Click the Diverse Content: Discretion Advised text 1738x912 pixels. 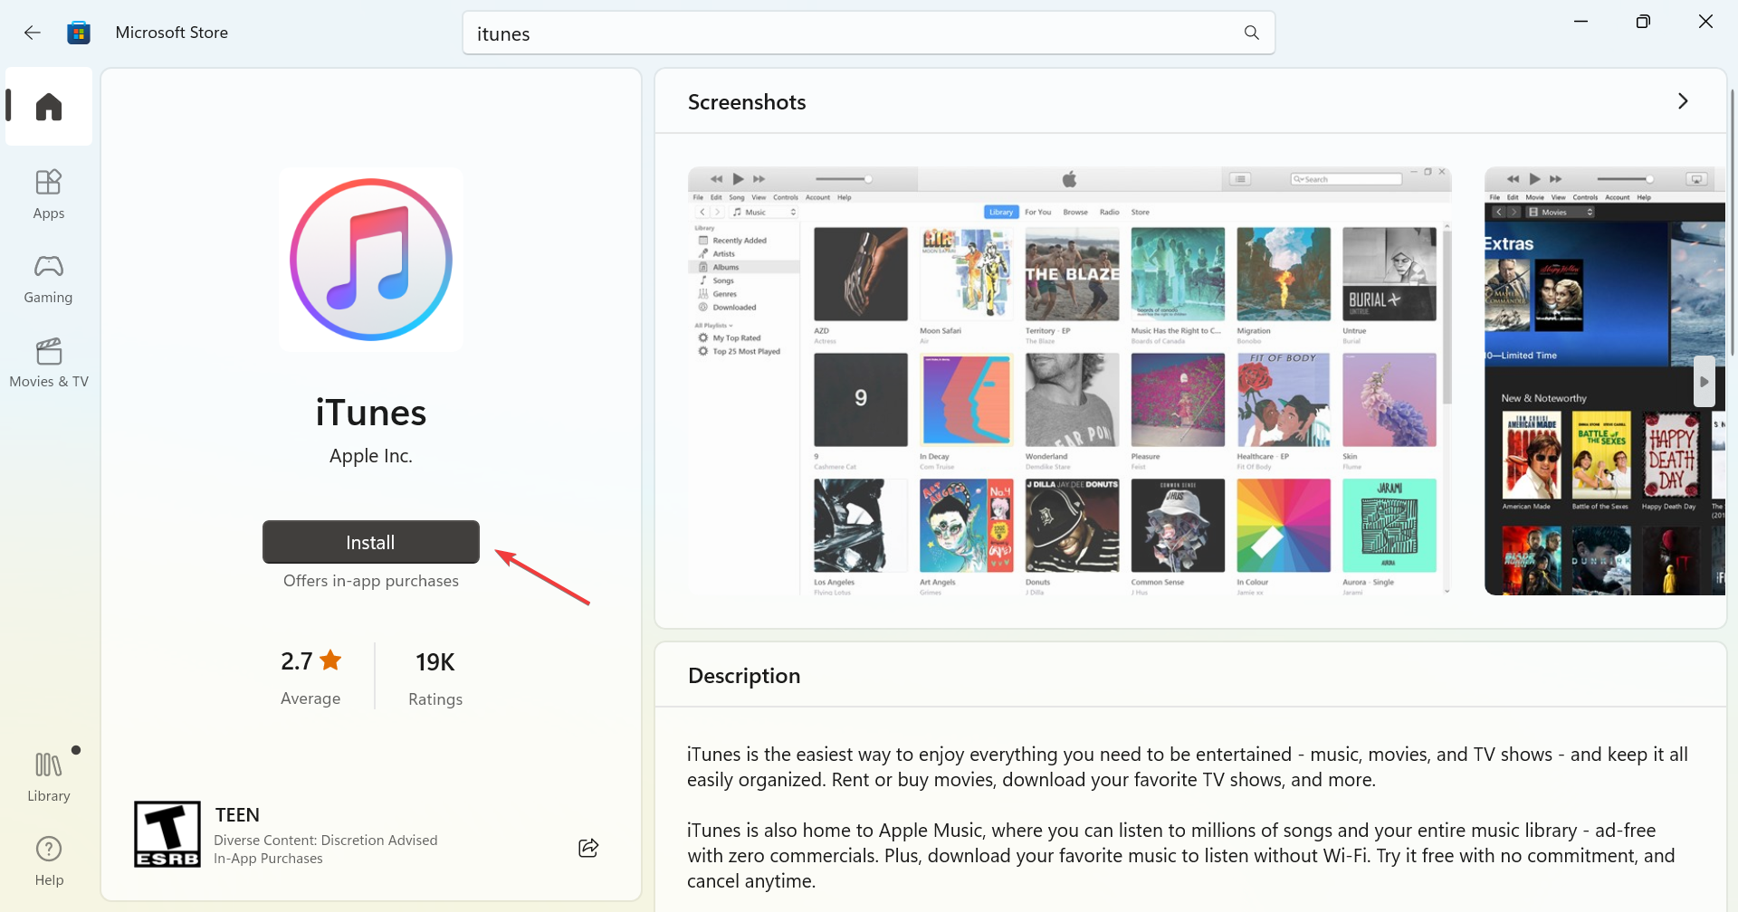coord(326,841)
